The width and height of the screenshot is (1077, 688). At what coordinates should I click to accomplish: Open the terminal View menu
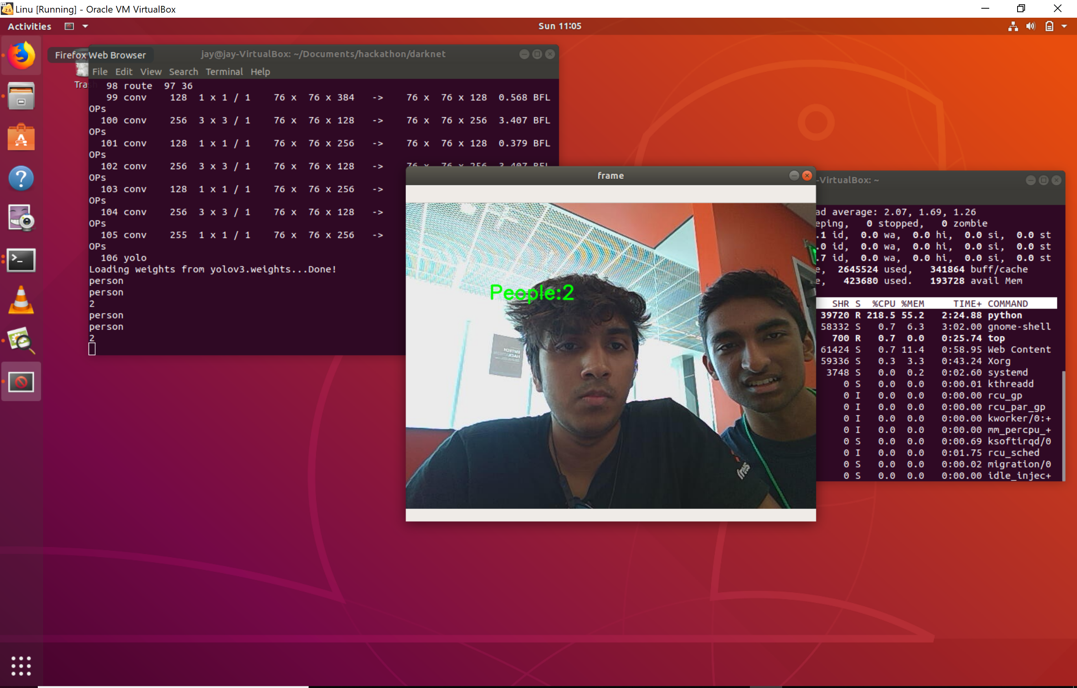[x=151, y=72]
